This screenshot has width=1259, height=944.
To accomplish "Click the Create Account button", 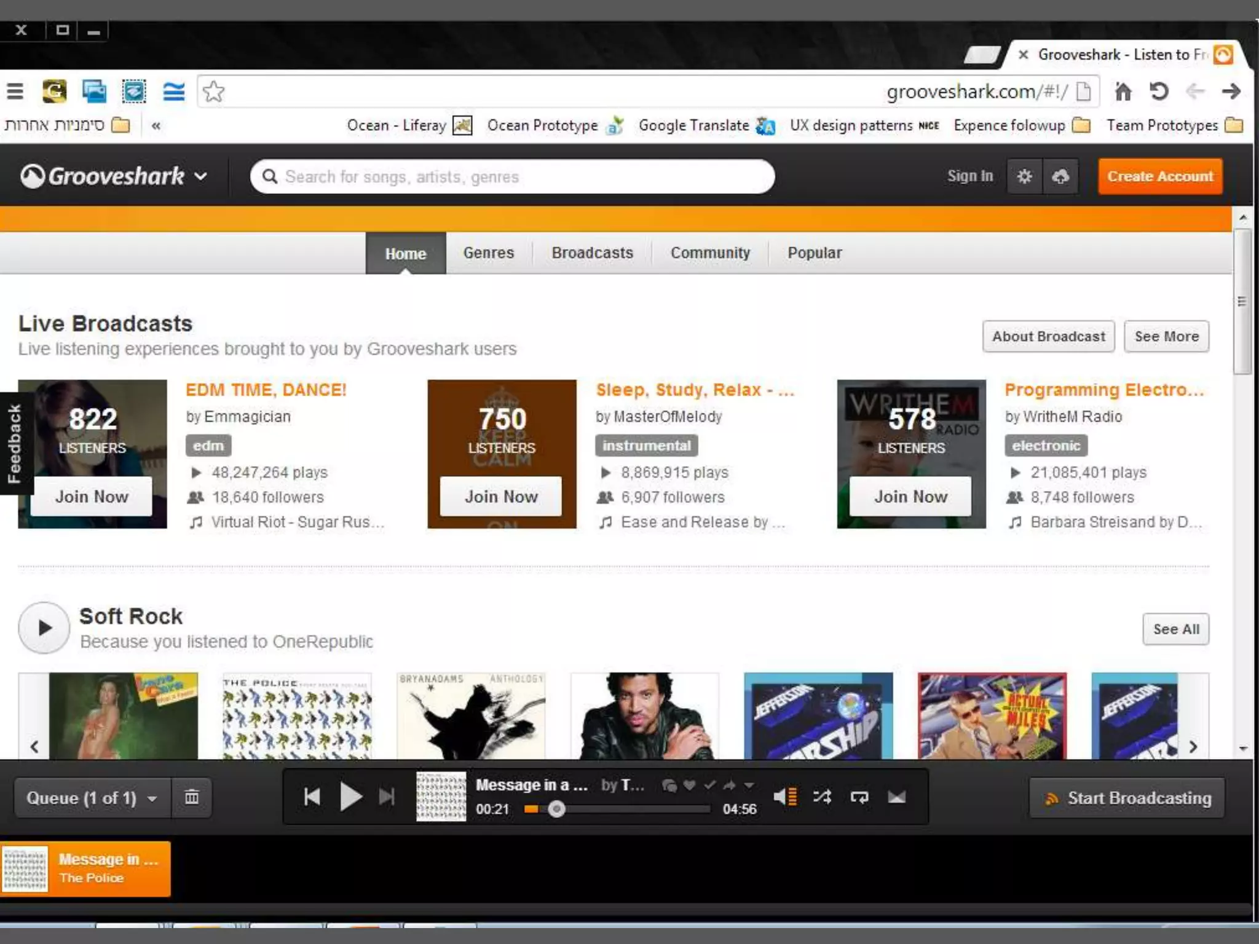I will click(1160, 176).
